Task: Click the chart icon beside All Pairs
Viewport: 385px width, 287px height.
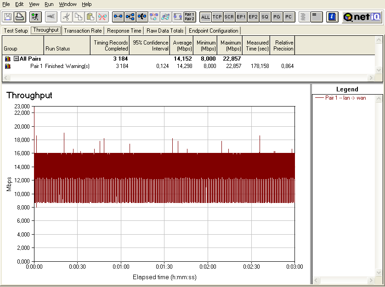Action: [x=7, y=59]
